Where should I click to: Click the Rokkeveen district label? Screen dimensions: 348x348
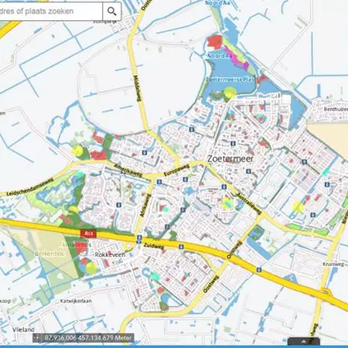(110, 254)
